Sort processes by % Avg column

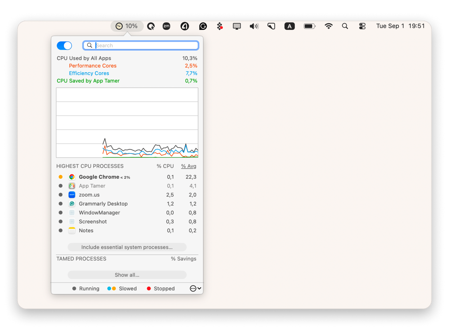click(189, 166)
